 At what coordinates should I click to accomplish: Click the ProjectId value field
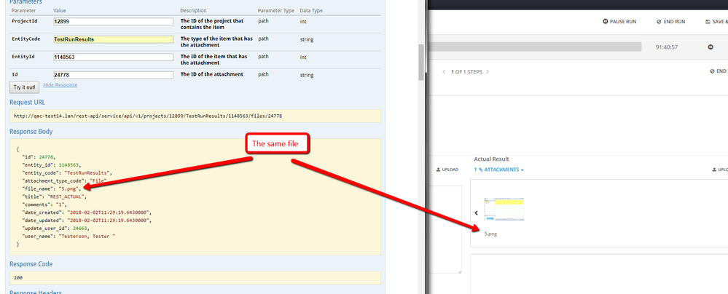pyautogui.click(x=113, y=21)
